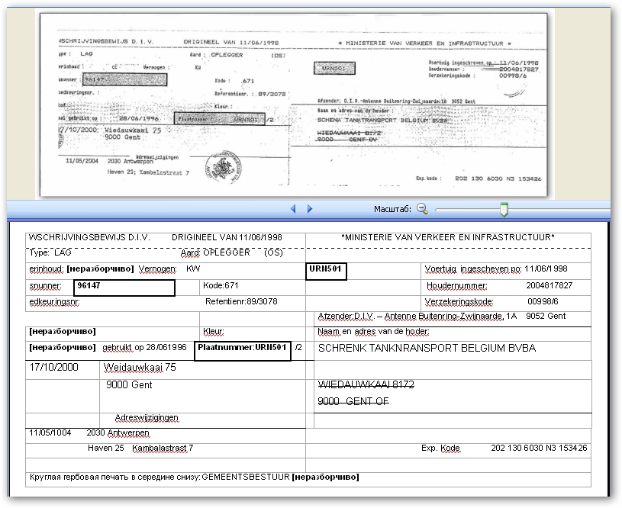Click 'Voertuig ingescheven po:' label
The height and width of the screenshot is (508, 622).
[x=473, y=269]
